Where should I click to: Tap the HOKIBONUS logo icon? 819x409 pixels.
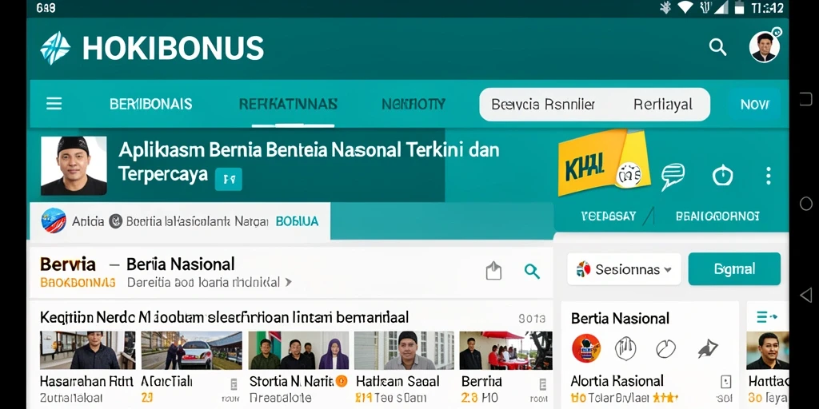tap(55, 48)
